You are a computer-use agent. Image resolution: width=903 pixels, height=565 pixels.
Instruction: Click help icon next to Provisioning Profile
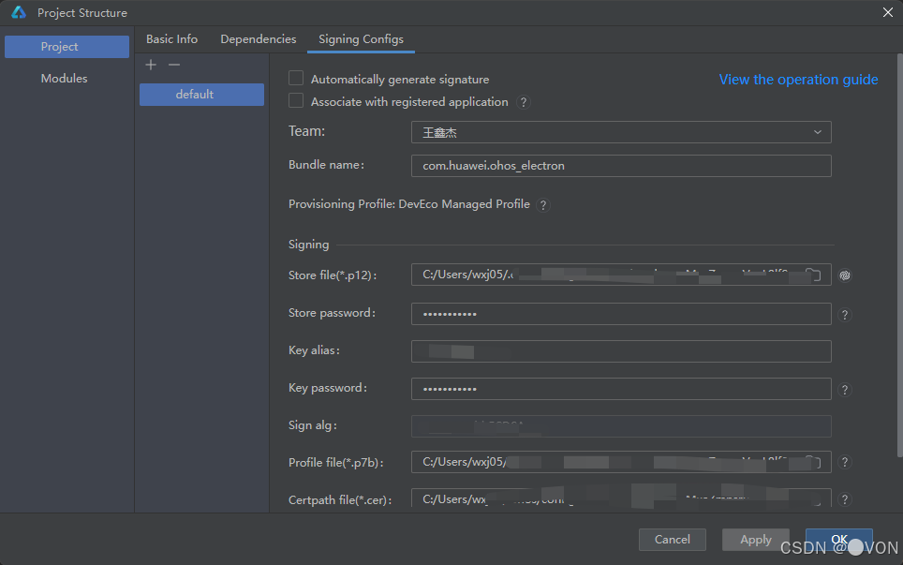pyautogui.click(x=542, y=205)
